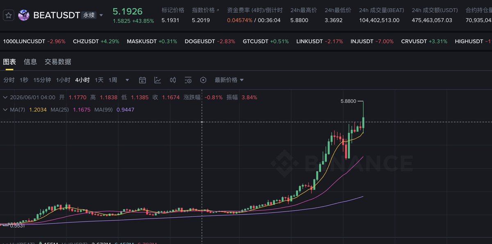The width and height of the screenshot is (492, 244).
Task: Switch to the 交易数据 tab
Action: tap(58, 62)
